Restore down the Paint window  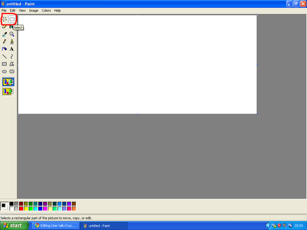click(296, 4)
